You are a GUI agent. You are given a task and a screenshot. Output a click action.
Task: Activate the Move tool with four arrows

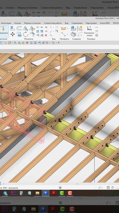point(13,34)
